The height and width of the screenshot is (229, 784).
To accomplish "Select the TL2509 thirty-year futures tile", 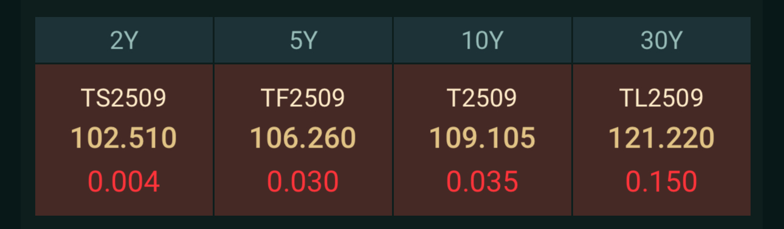I will pos(662,140).
